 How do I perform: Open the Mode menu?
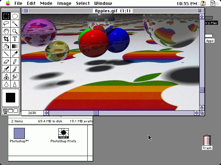pyautogui.click(x=46, y=3)
